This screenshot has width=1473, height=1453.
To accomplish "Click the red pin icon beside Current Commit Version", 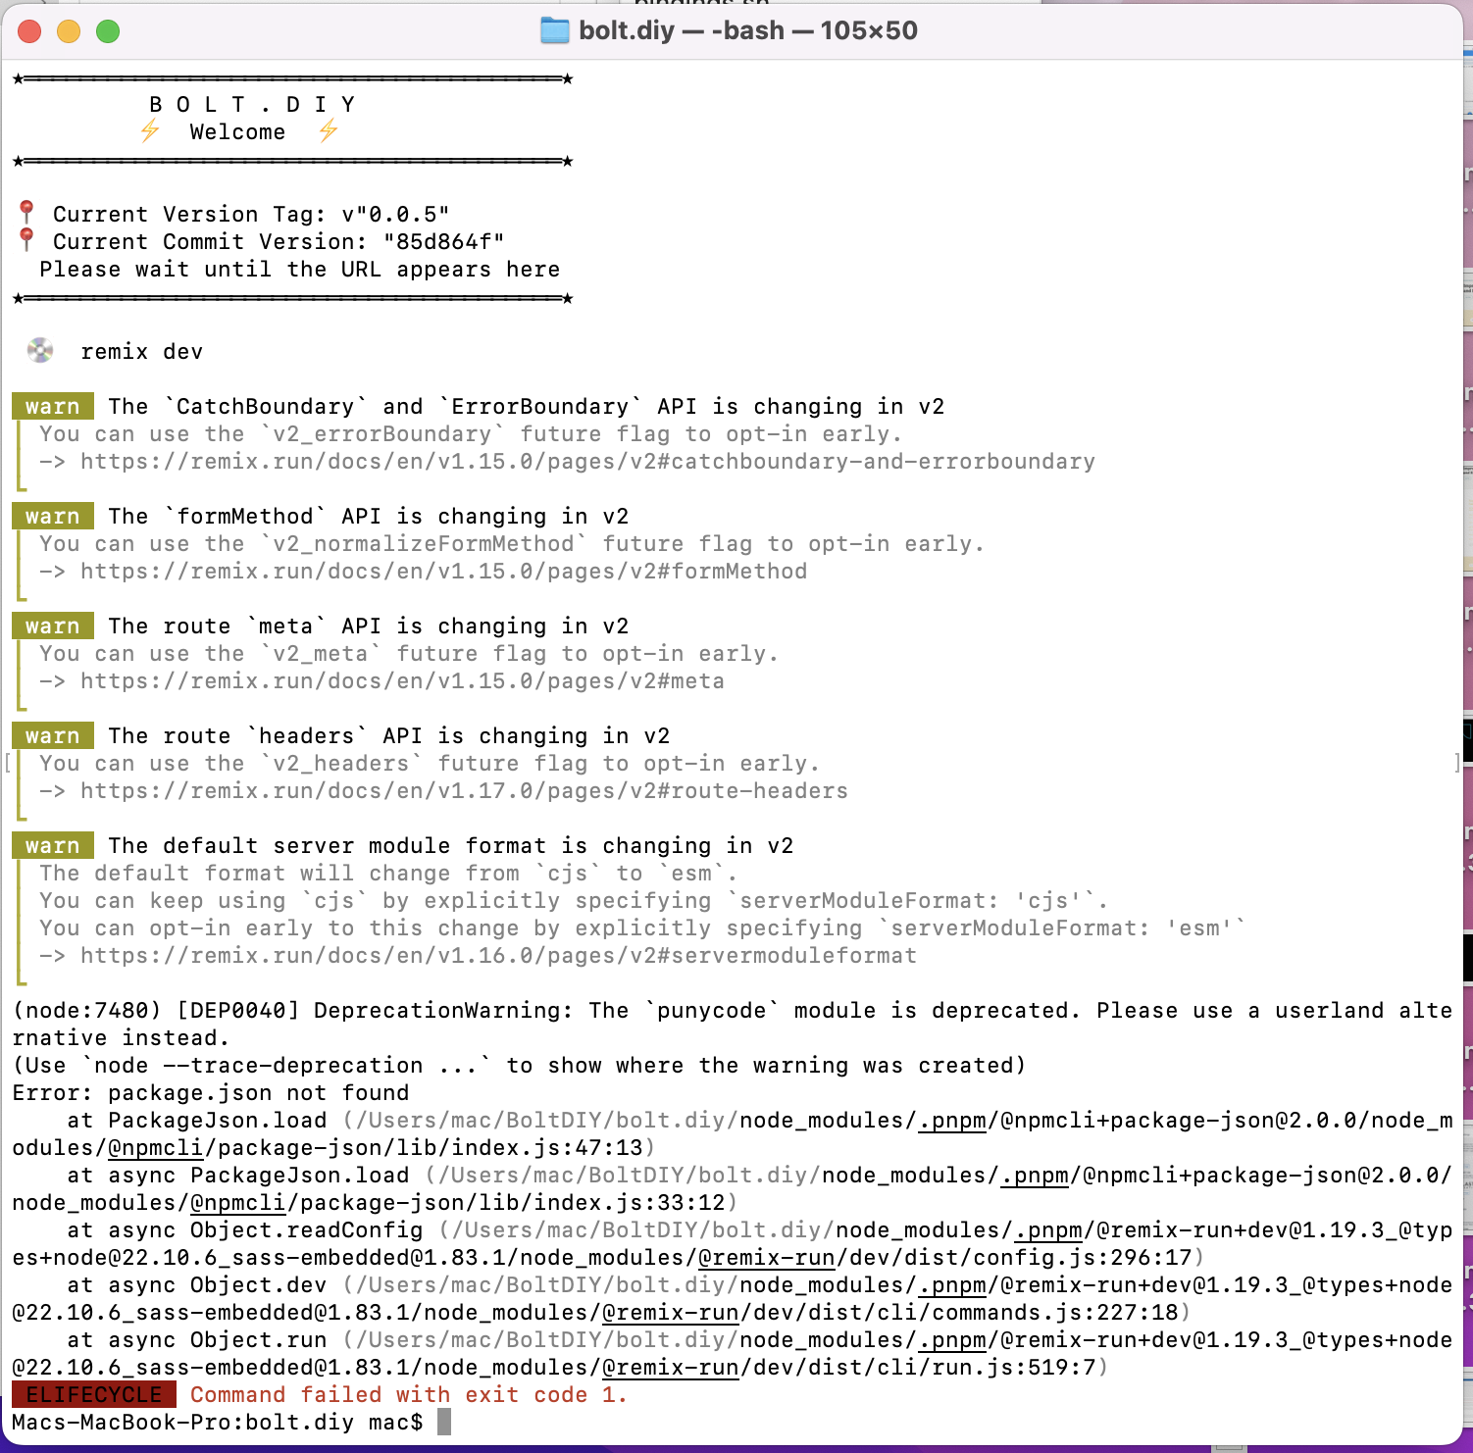I will [x=26, y=240].
